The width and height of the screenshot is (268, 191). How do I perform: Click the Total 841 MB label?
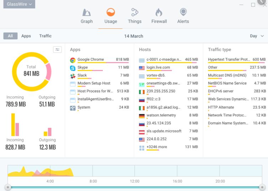pos(31,71)
